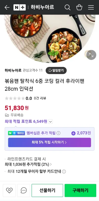Open the shopping basket icon
This screenshot has height=201, width=99.
pyautogui.click(x=79, y=7)
